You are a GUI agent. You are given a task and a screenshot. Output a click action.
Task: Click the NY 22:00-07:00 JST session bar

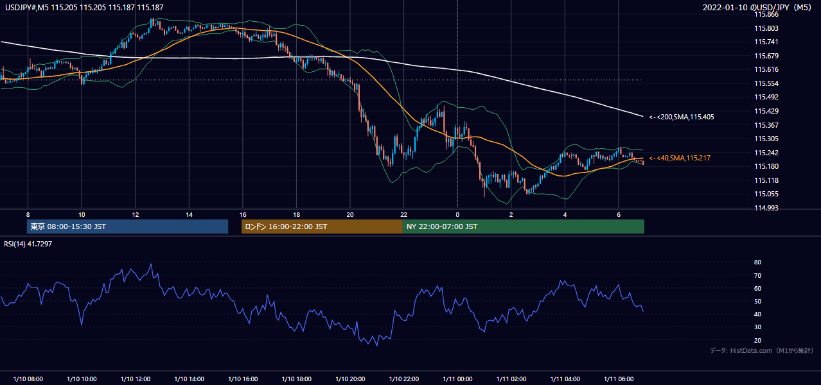point(524,227)
